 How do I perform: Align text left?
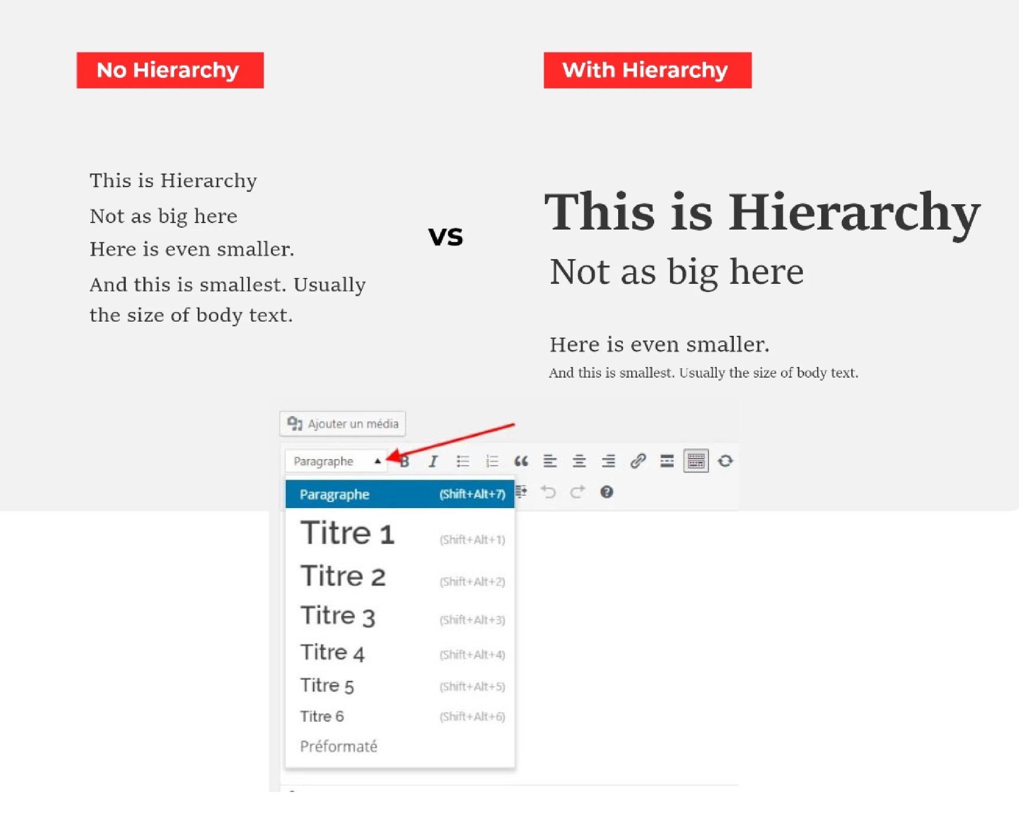pyautogui.click(x=550, y=461)
